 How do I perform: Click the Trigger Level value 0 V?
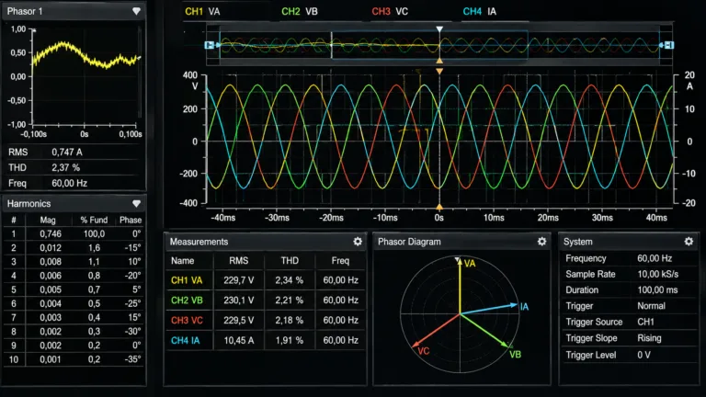643,355
